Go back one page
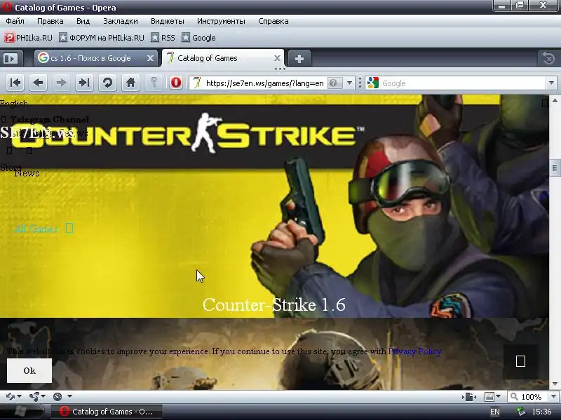 (x=39, y=83)
